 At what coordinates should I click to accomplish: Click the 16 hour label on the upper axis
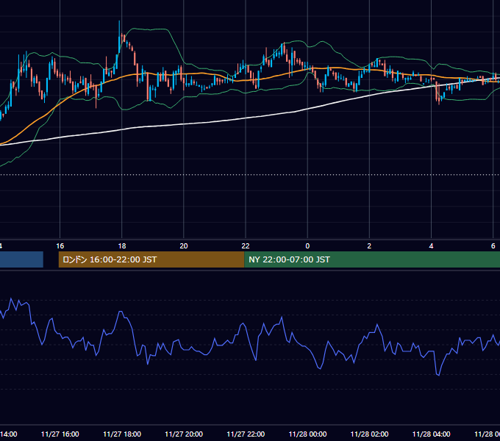pos(60,246)
